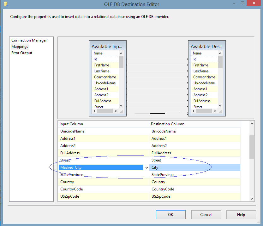Click the Name header in Available Destination Columns
The width and height of the screenshot is (263, 226).
pyautogui.click(x=205, y=53)
